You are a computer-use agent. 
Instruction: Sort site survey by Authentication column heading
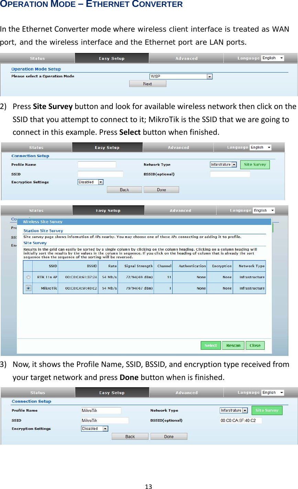(190, 266)
